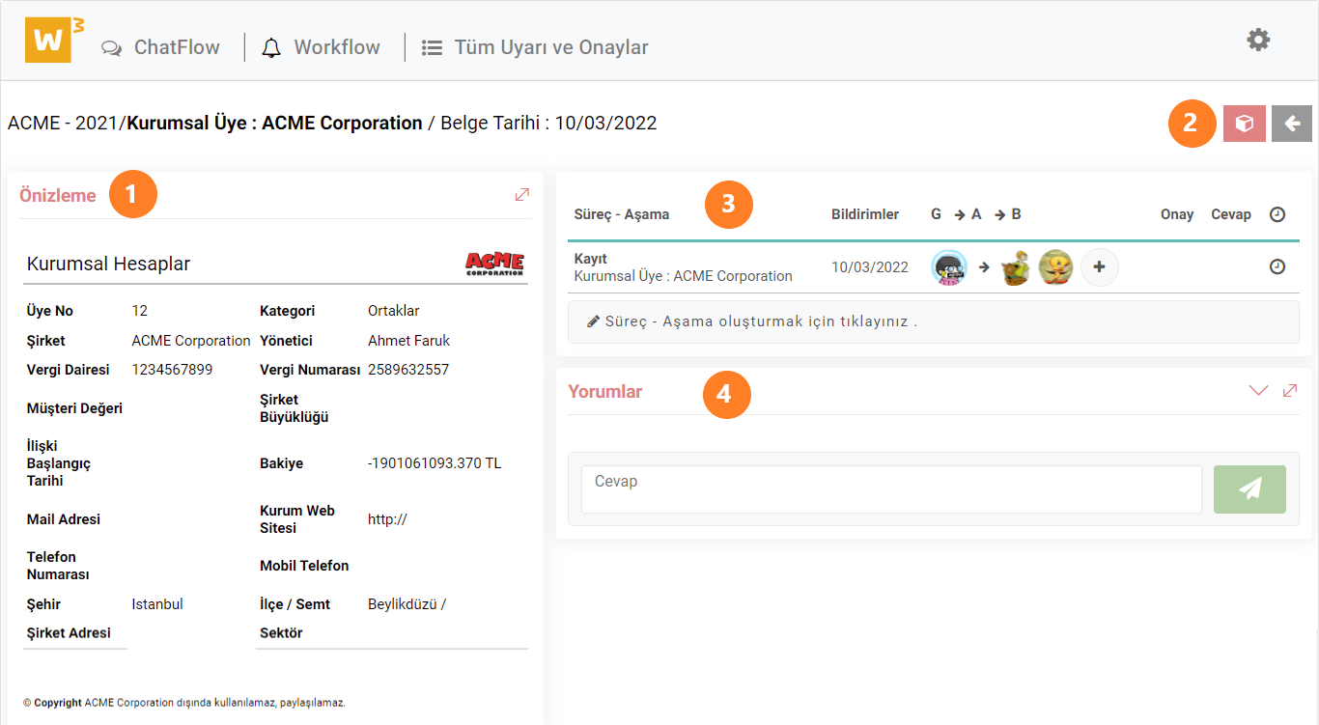The image size is (1319, 725).
Task: Open ChatFlow from the top navigation
Action: pos(161,47)
